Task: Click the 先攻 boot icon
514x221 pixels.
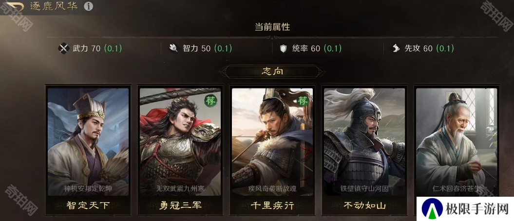Action: tap(396, 49)
